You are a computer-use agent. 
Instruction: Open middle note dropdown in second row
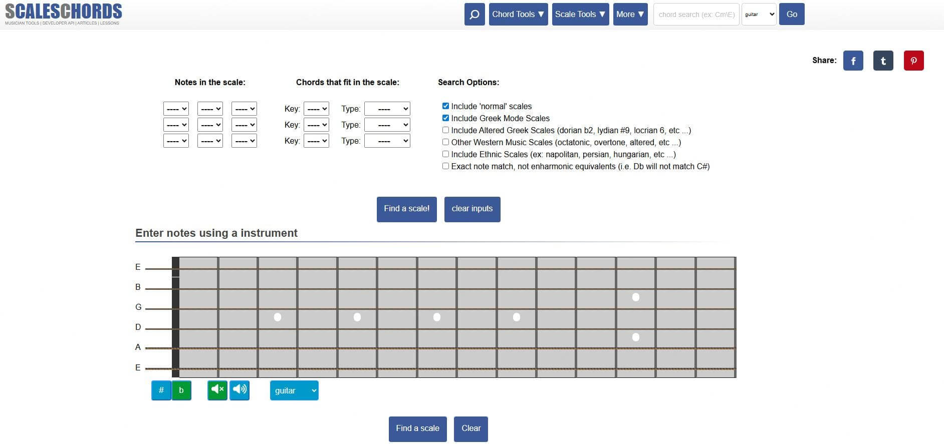210,125
